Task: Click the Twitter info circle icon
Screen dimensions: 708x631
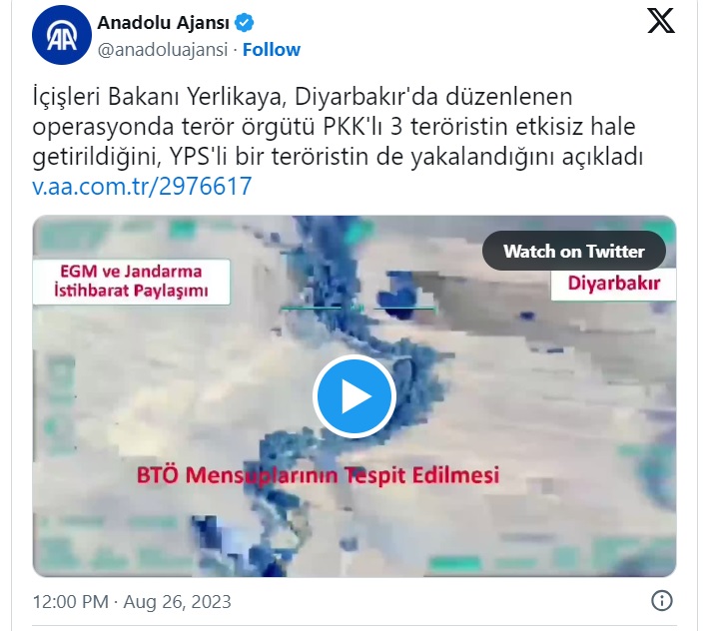Action: pyautogui.click(x=661, y=601)
